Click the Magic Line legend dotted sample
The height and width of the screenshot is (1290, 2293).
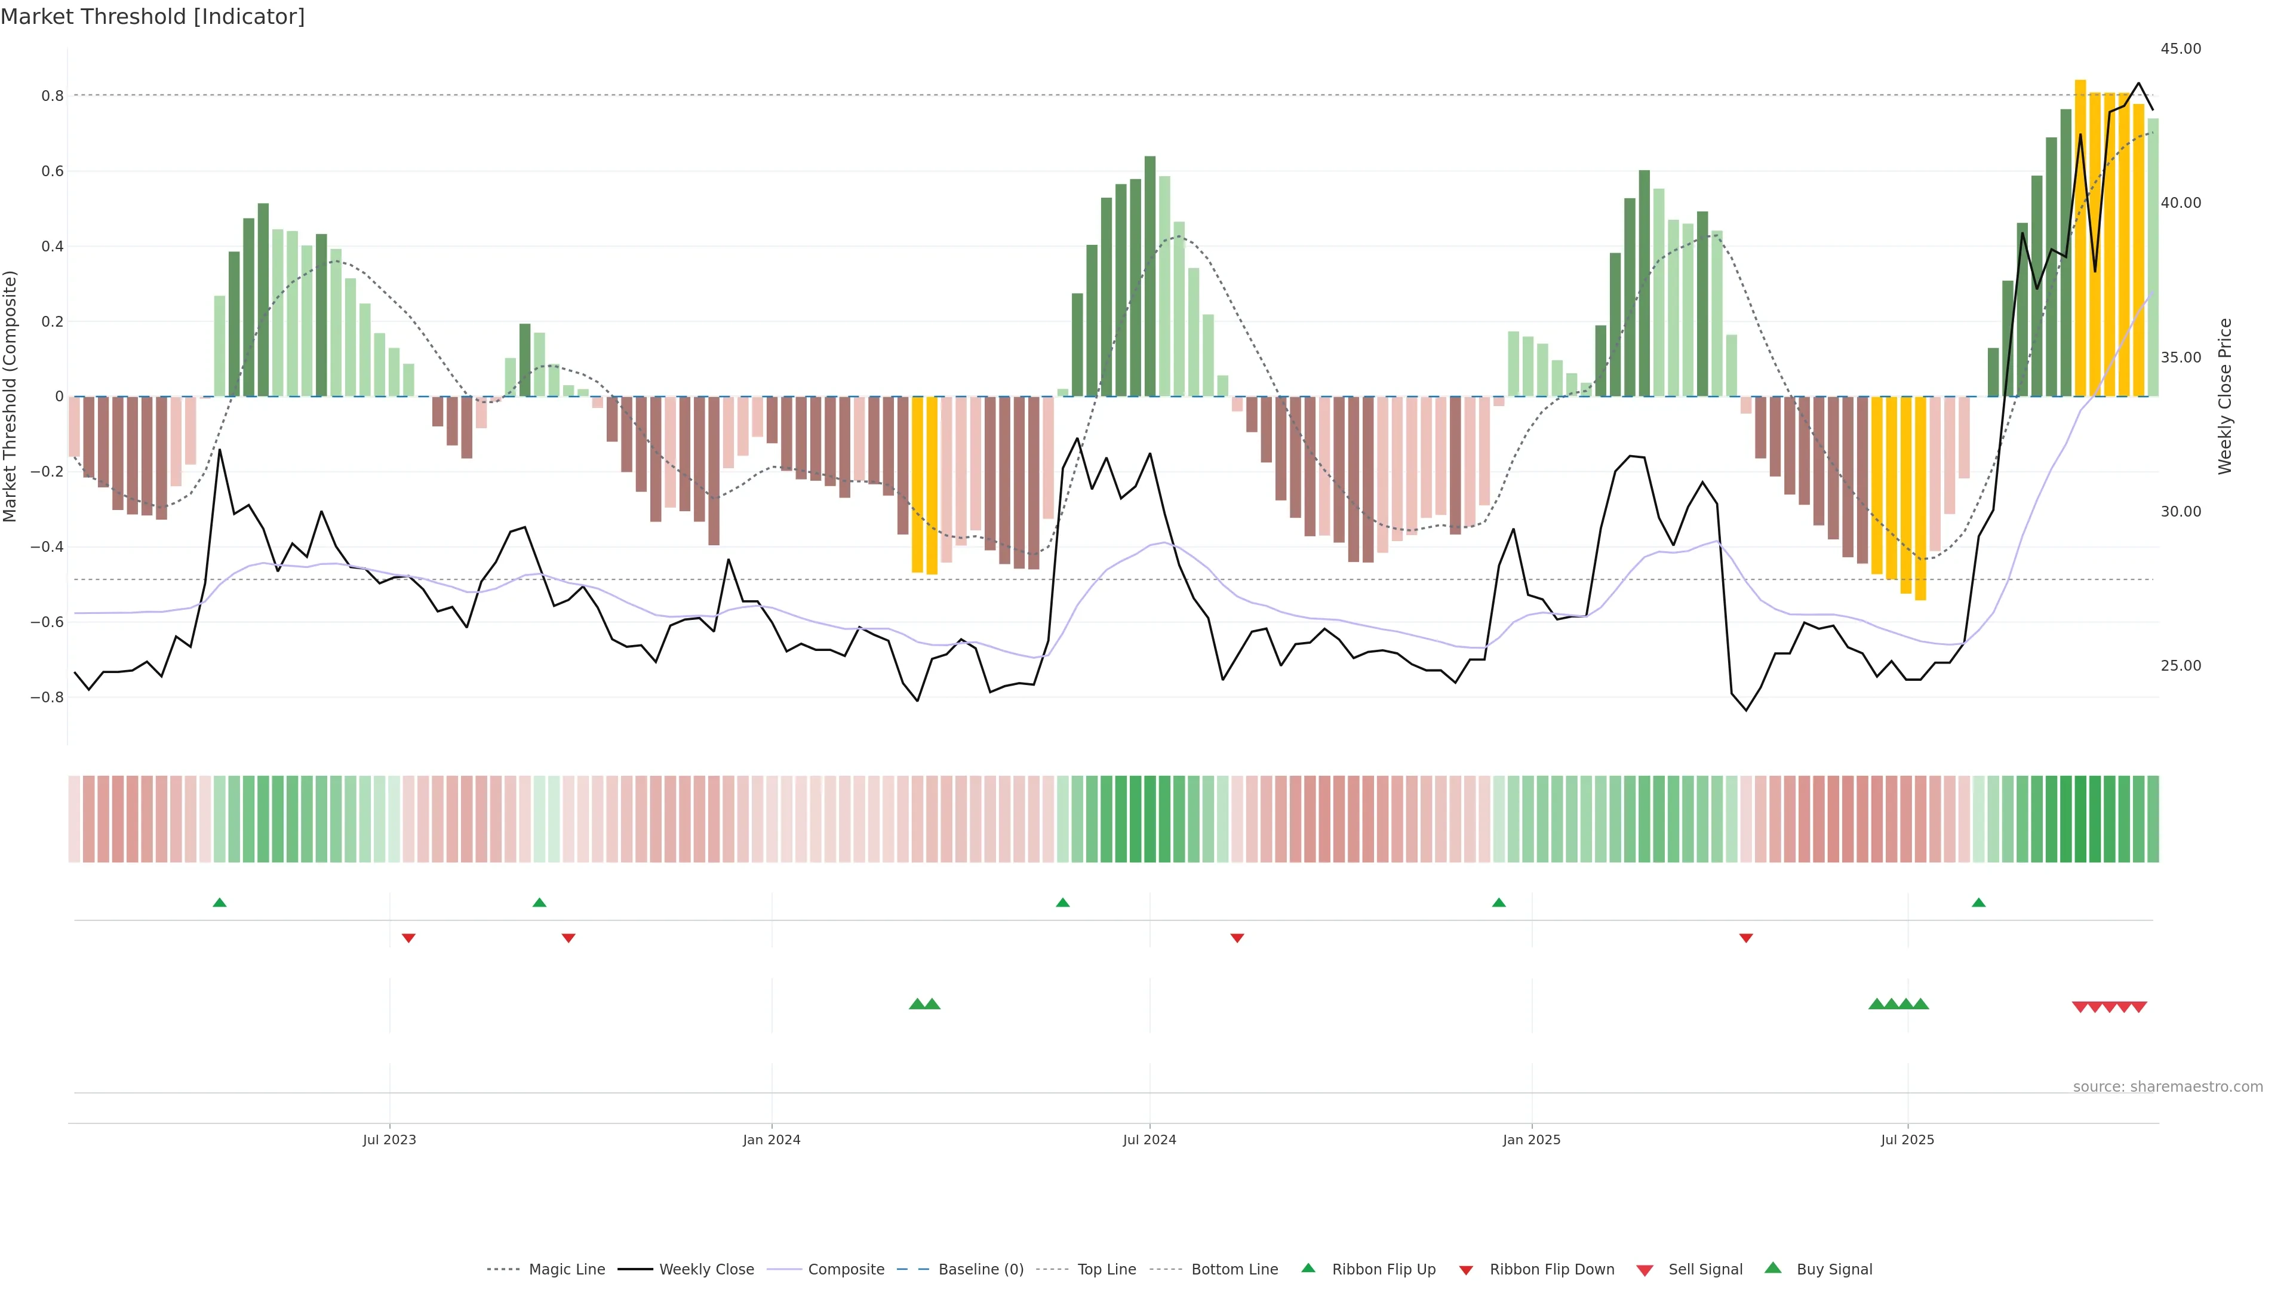click(503, 1270)
